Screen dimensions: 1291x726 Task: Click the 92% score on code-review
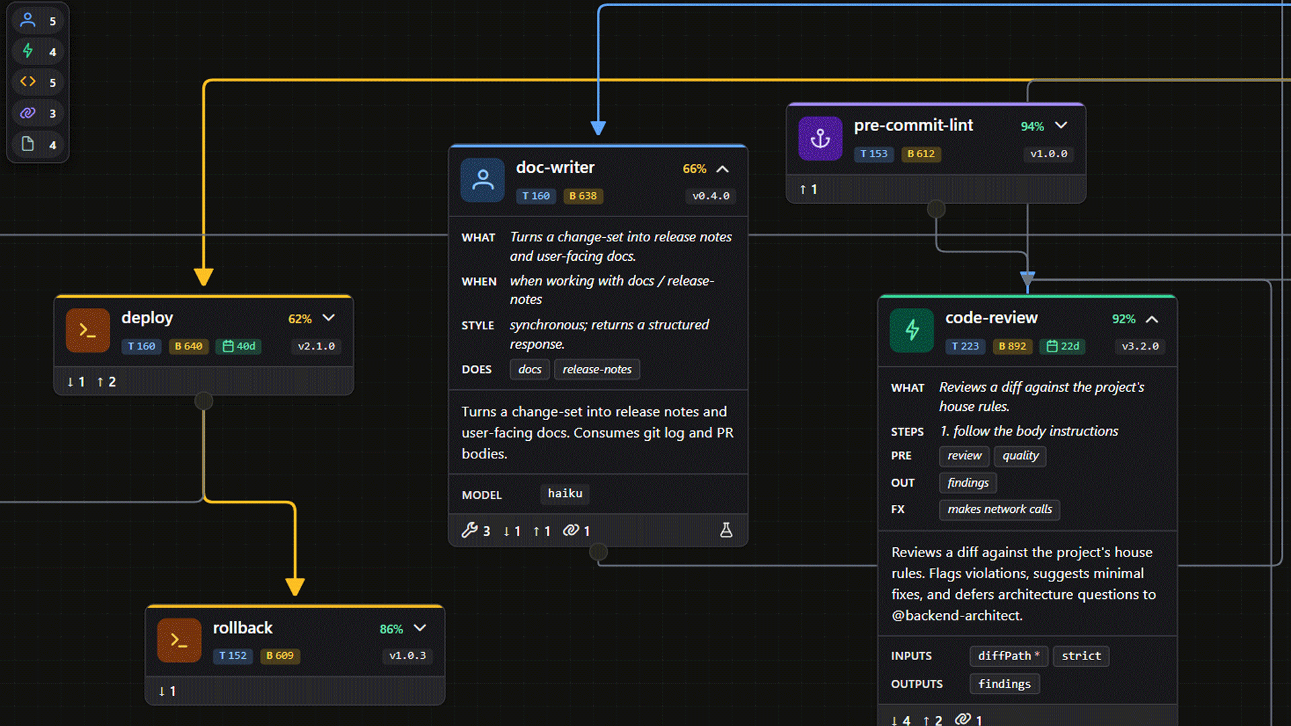click(x=1124, y=319)
